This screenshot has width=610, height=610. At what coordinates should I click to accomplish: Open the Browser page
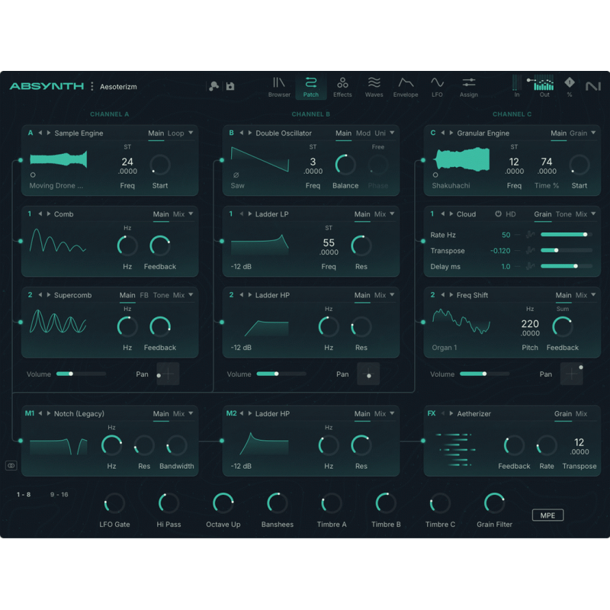tap(279, 87)
